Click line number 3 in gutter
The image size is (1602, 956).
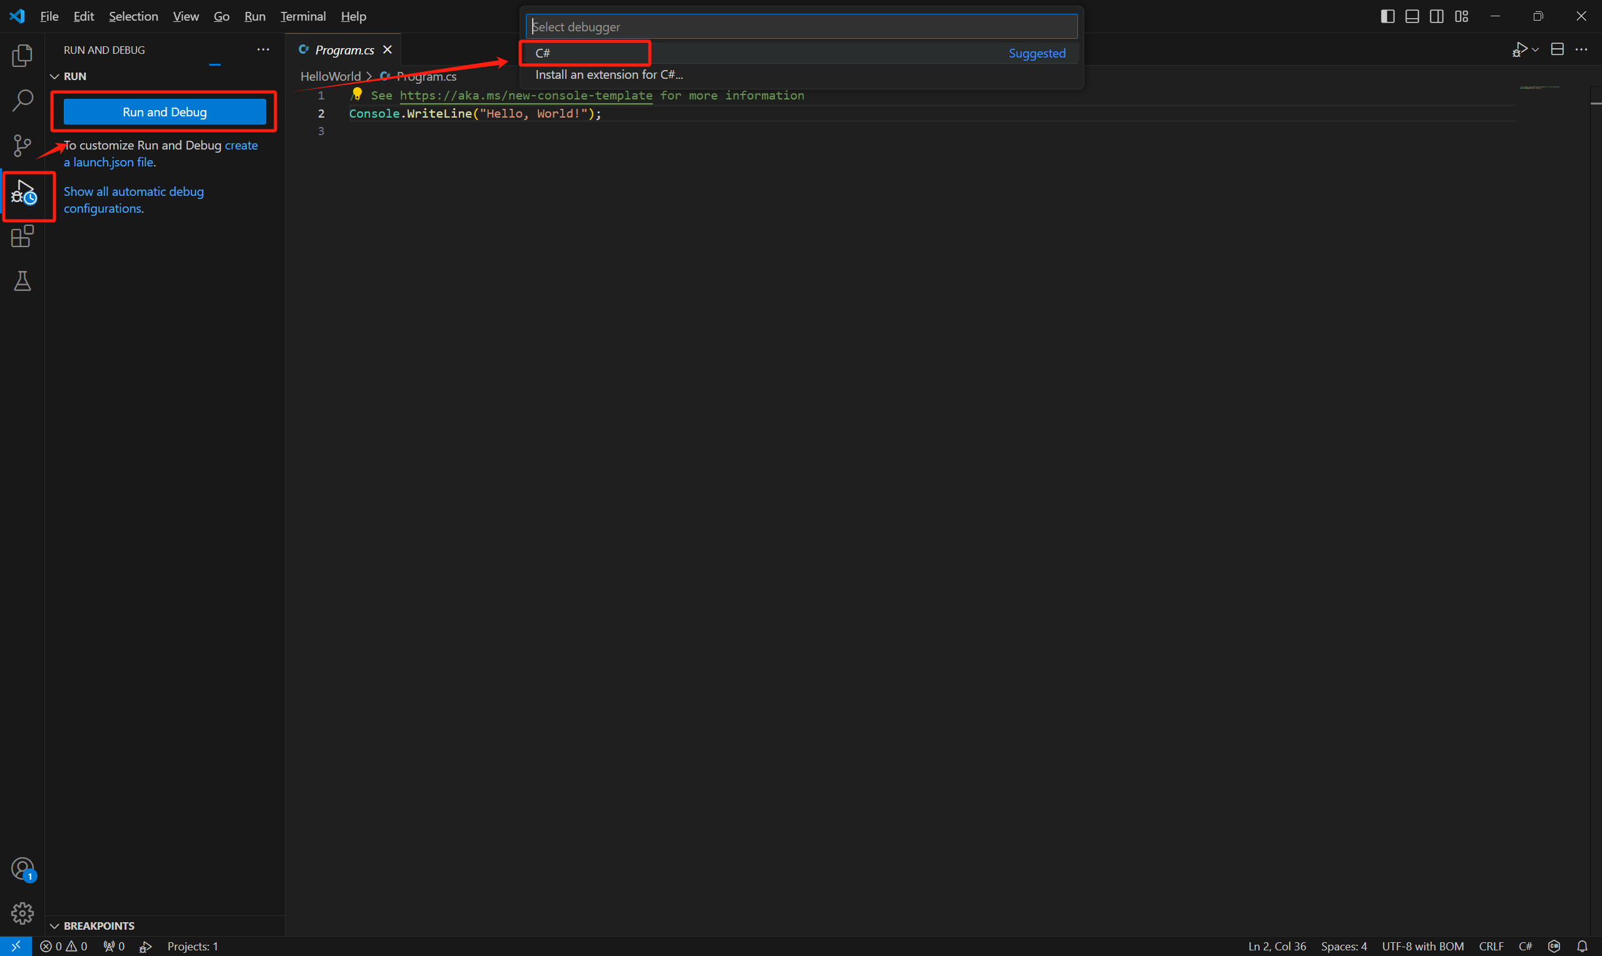[x=321, y=131]
